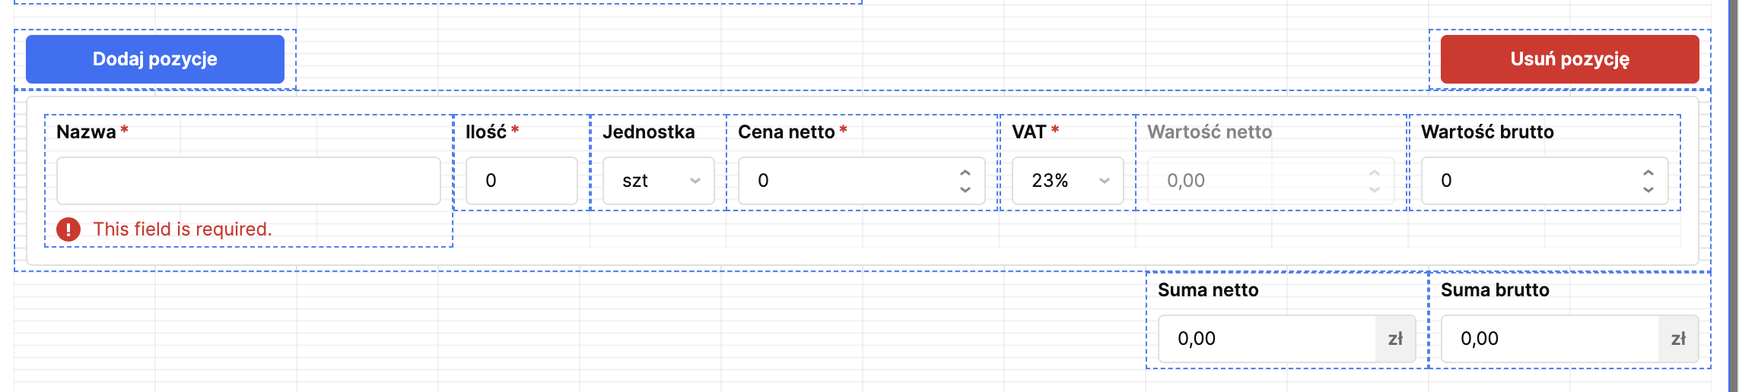Click the red Usuń pozycję button
This screenshot has height=392, width=1739.
click(x=1569, y=59)
